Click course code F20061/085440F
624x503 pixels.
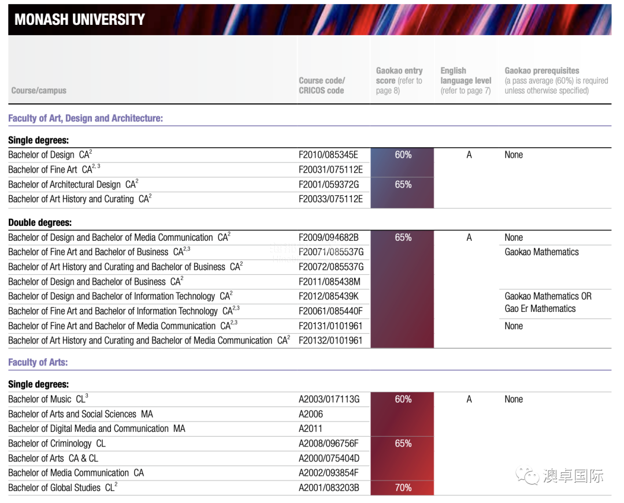[330, 311]
